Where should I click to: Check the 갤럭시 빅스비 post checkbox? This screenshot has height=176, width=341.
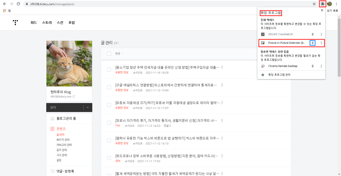(109, 140)
